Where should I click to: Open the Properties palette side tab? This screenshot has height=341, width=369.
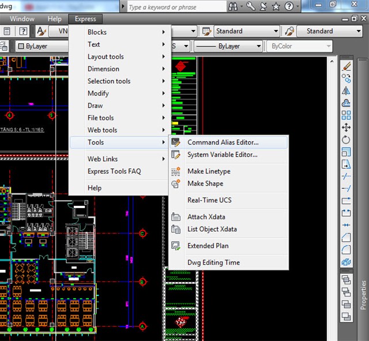pos(363,295)
